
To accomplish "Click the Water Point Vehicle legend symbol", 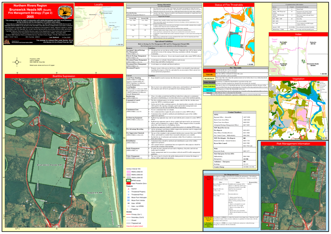I will coord(129,200).
